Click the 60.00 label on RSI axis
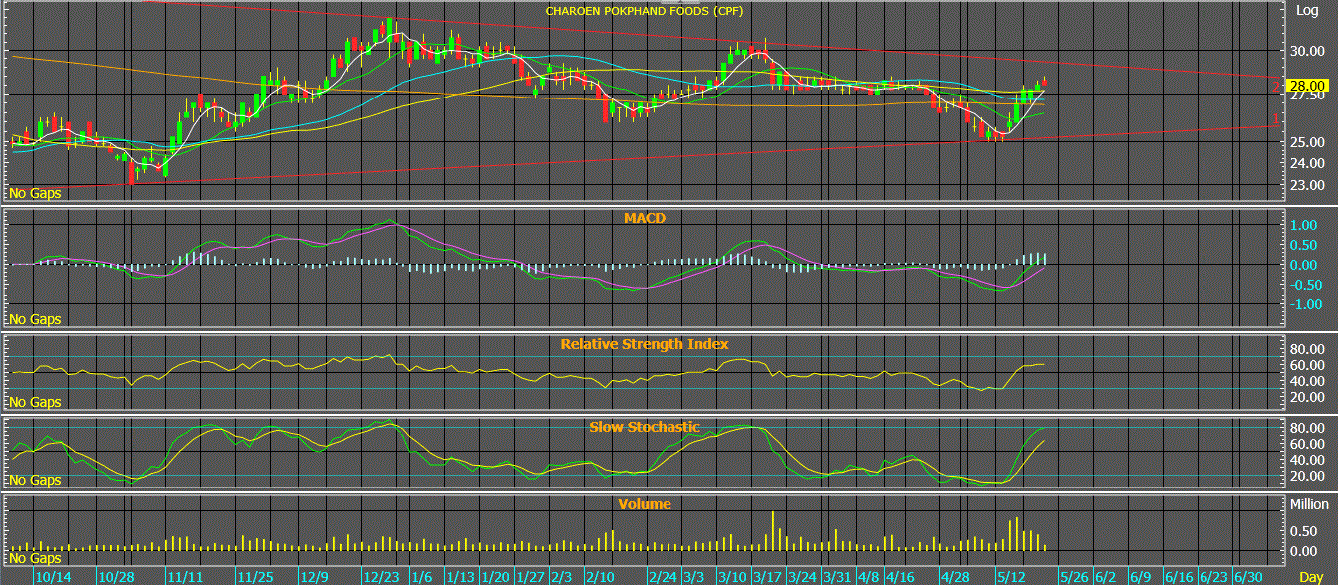This screenshot has height=585, width=1338. click(x=1306, y=365)
